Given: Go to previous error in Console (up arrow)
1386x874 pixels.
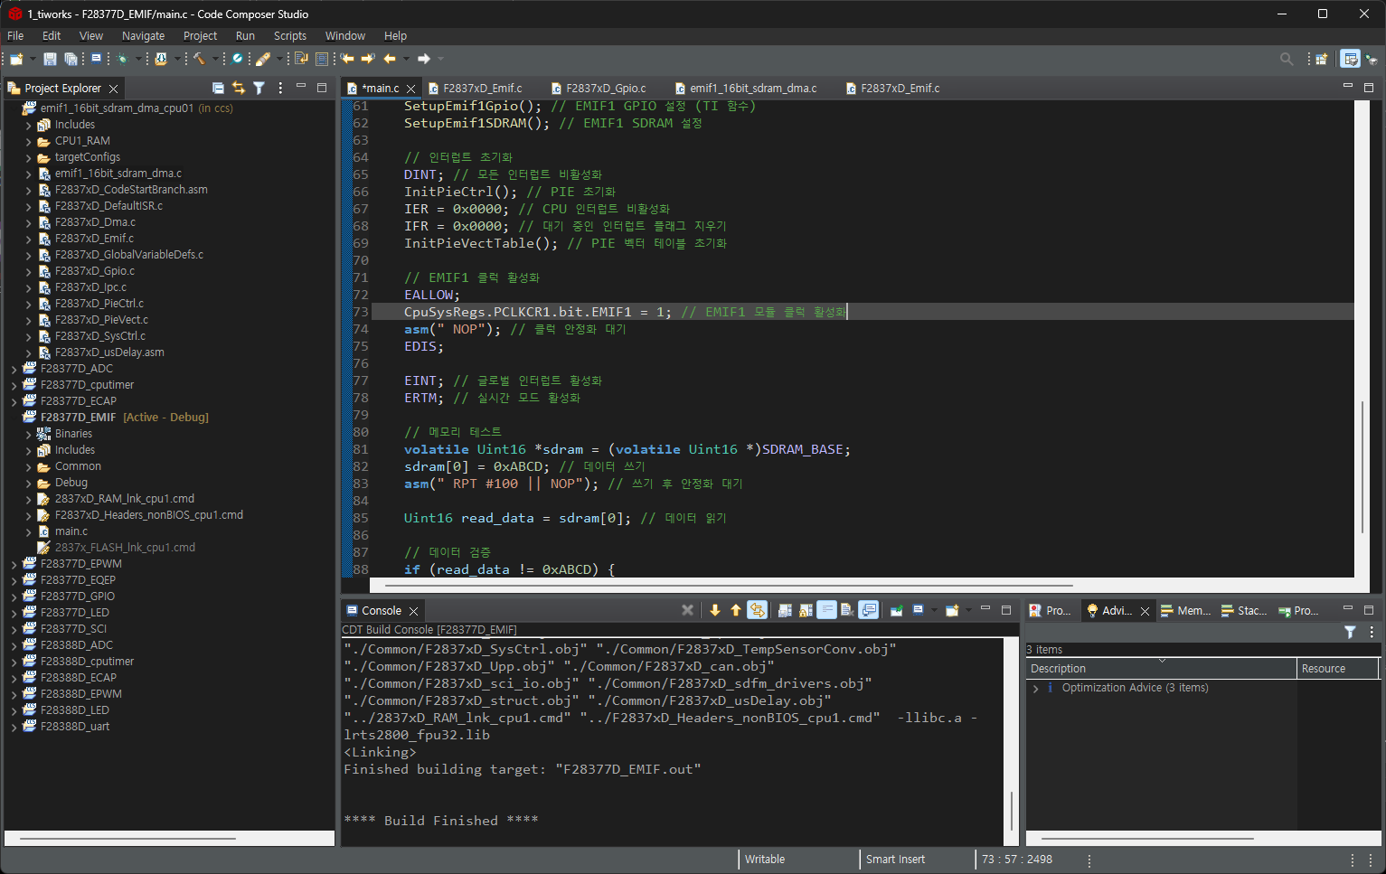Looking at the screenshot, I should click(736, 610).
